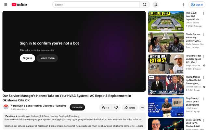Viewport: 208px width, 130px height.
Task: Open menu for Social Security video
Action: pos(204,120)
